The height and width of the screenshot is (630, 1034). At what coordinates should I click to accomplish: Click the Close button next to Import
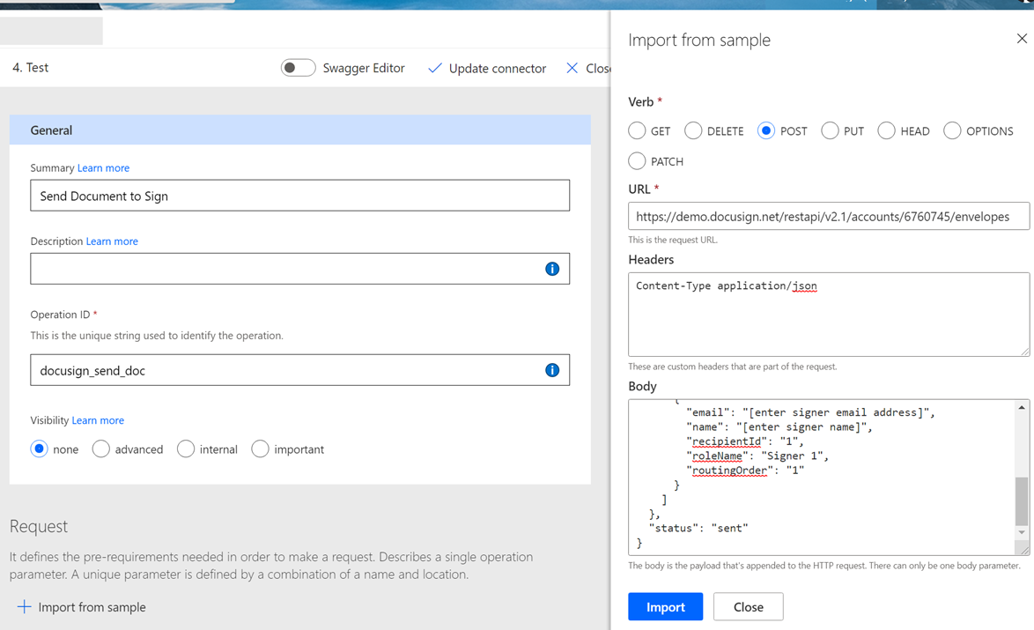[x=748, y=606]
